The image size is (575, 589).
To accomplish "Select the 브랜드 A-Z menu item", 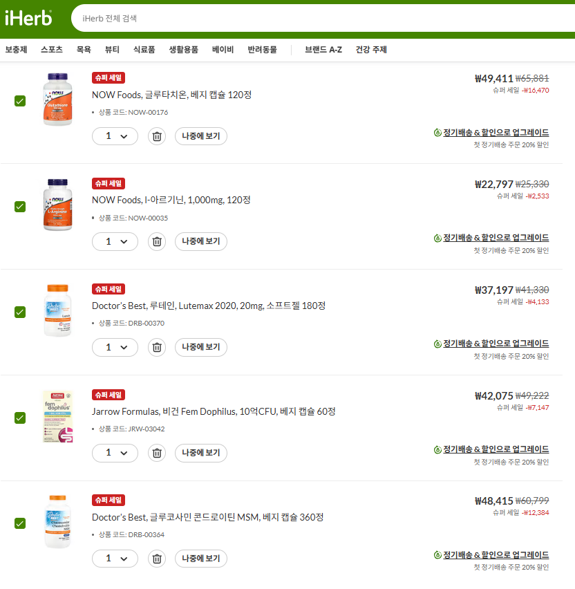I will click(323, 50).
